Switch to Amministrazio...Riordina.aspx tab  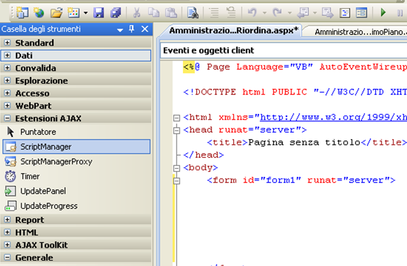coord(233,31)
